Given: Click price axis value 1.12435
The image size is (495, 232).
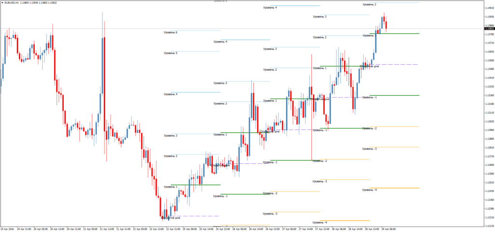Looking at the screenshot, I should pos(490,191).
